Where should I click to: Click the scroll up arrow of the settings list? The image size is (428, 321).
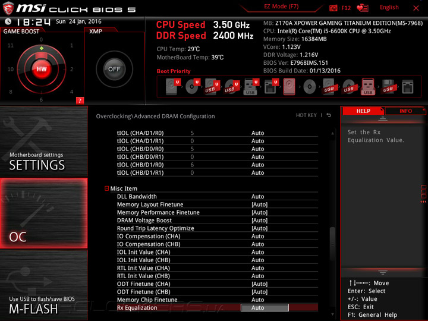pos(332,134)
